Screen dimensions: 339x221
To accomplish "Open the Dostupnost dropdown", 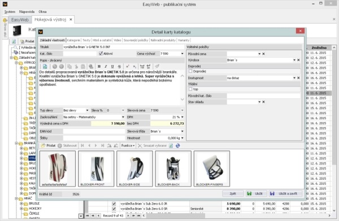I will [294, 78].
